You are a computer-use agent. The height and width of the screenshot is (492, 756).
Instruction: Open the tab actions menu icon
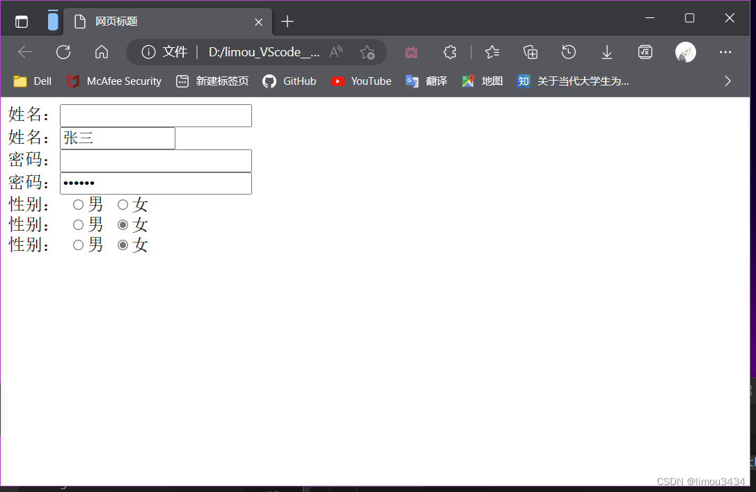pyautogui.click(x=21, y=22)
